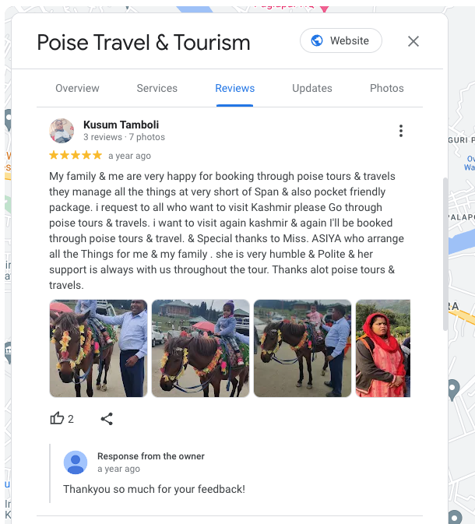
Task: Select the Reviews tab
Action: [x=234, y=88]
